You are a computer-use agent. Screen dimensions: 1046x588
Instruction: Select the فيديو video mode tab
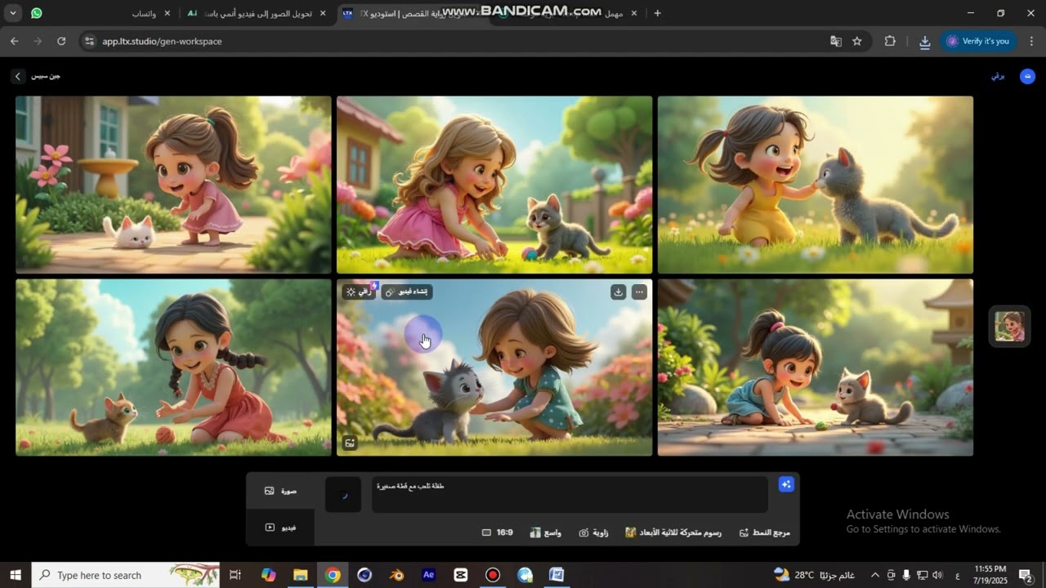coord(280,528)
